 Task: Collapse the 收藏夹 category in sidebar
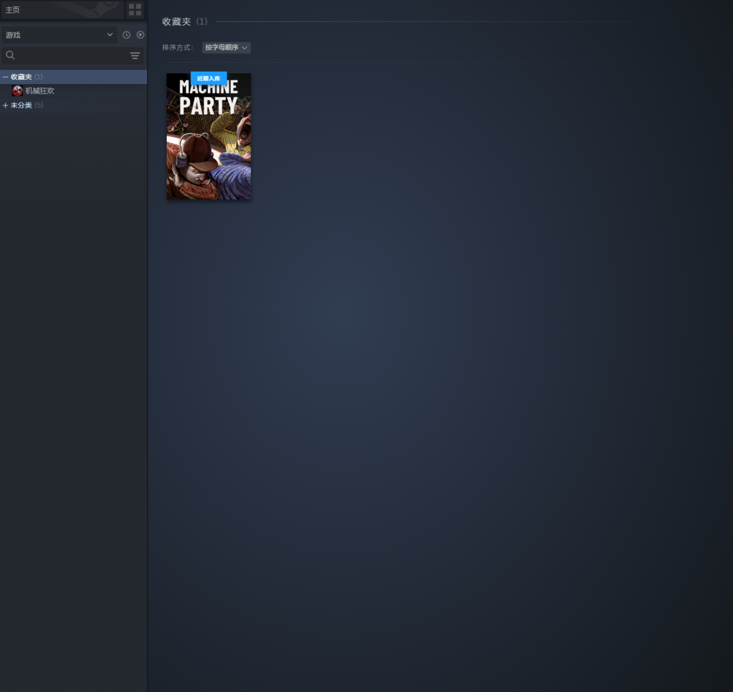(5, 77)
